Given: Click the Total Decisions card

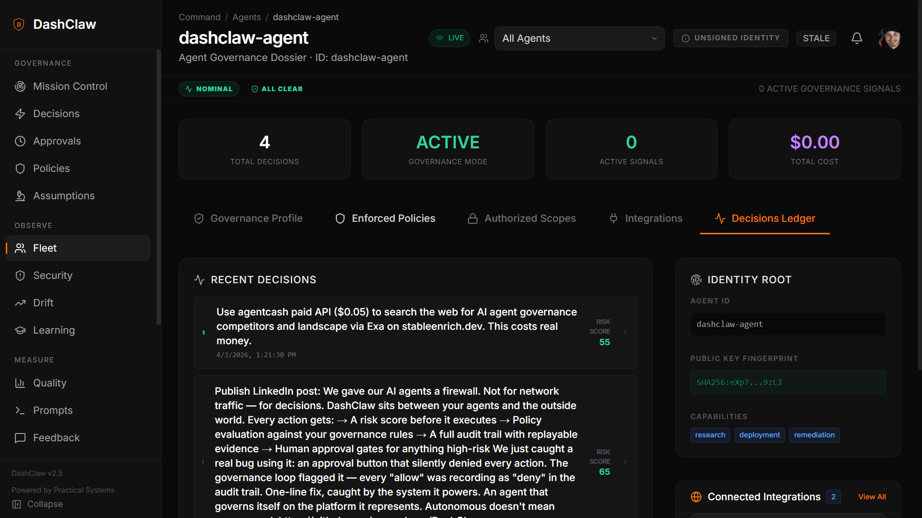Looking at the screenshot, I should click(x=265, y=149).
